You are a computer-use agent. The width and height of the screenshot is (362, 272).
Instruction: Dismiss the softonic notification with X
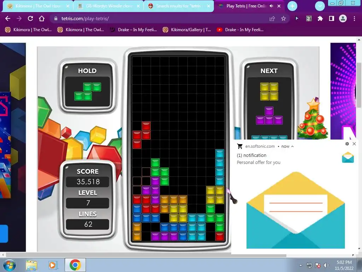[354, 144]
